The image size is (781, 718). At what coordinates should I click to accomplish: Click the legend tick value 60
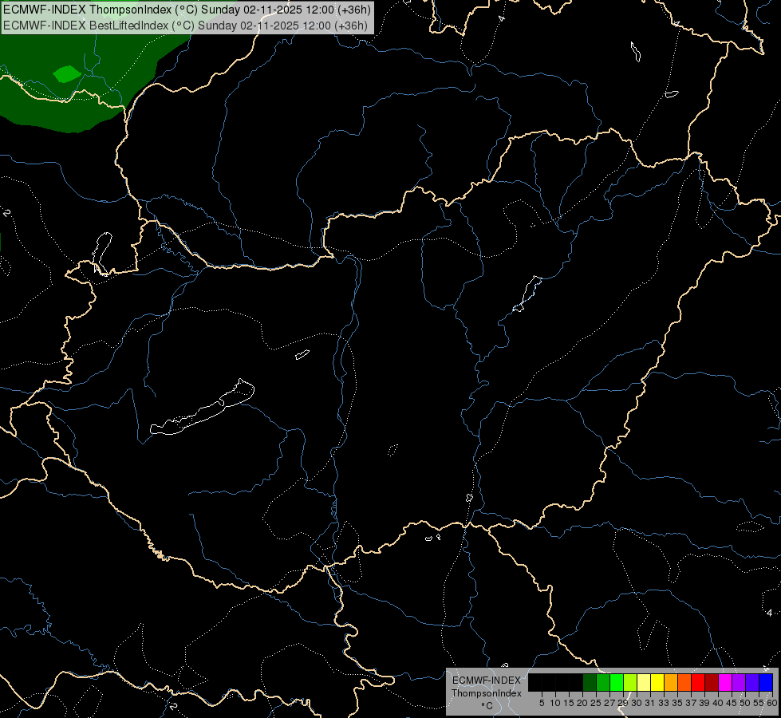(x=772, y=703)
